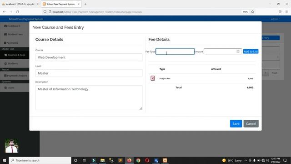This screenshot has width=291, height=164.
Task: Open Students in the sidebar
Action: tap(11, 63)
